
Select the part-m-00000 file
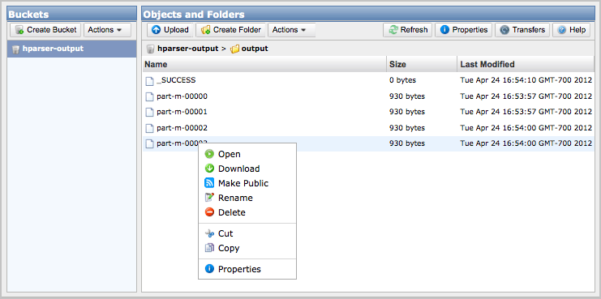coord(182,96)
